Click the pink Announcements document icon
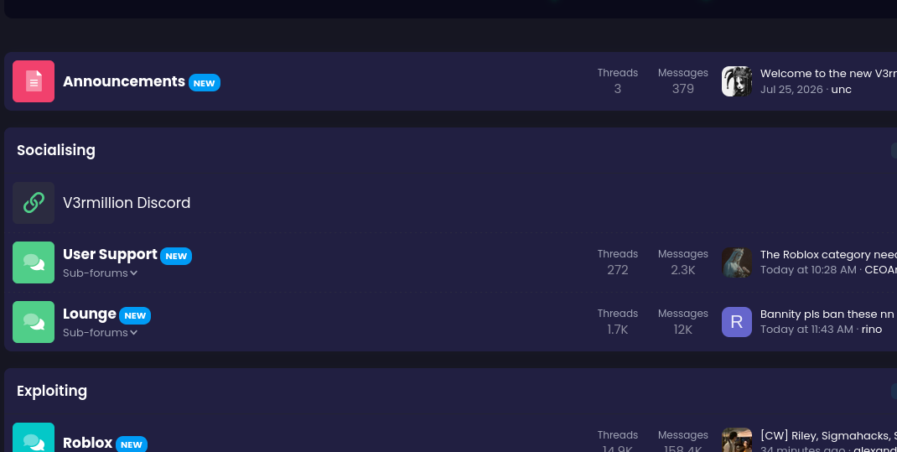Viewport: 897px width, 452px height. pos(34,81)
